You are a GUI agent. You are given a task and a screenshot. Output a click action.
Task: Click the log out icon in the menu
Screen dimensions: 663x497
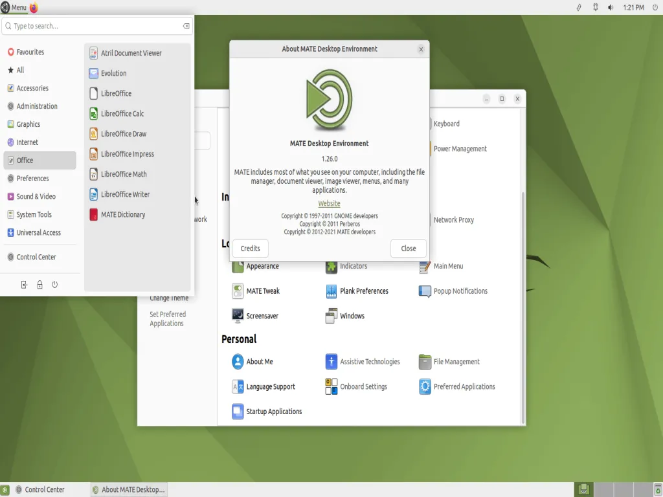[24, 285]
